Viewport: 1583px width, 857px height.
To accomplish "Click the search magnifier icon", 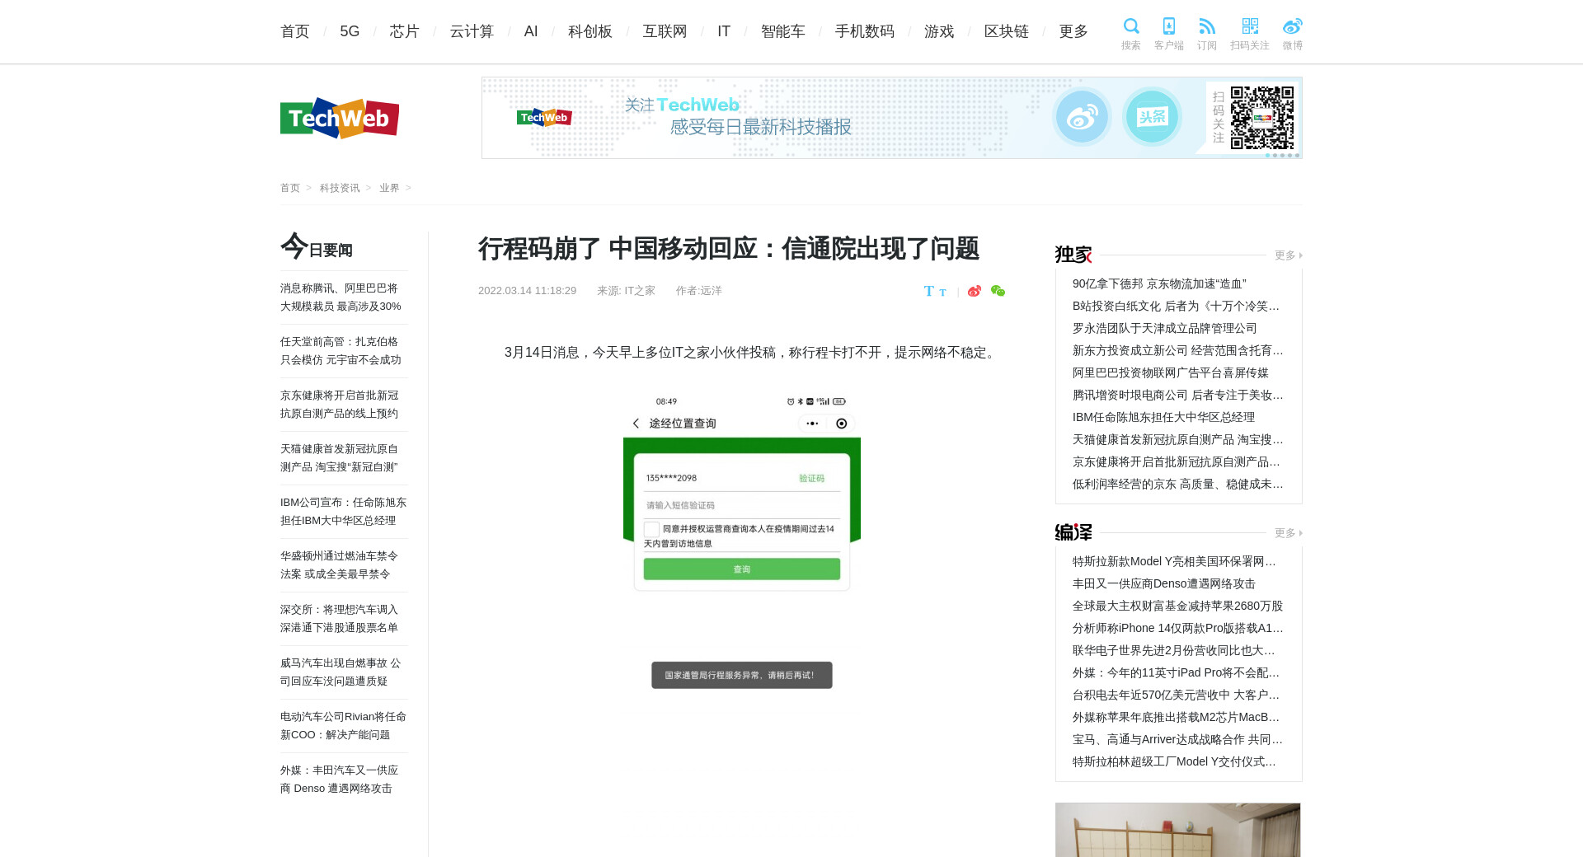I will pos(1130,27).
